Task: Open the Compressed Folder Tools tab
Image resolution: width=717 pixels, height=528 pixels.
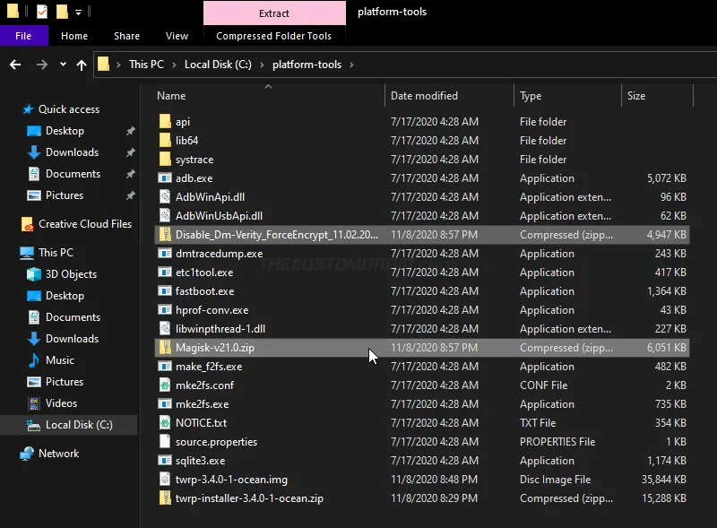Action: pyautogui.click(x=274, y=37)
